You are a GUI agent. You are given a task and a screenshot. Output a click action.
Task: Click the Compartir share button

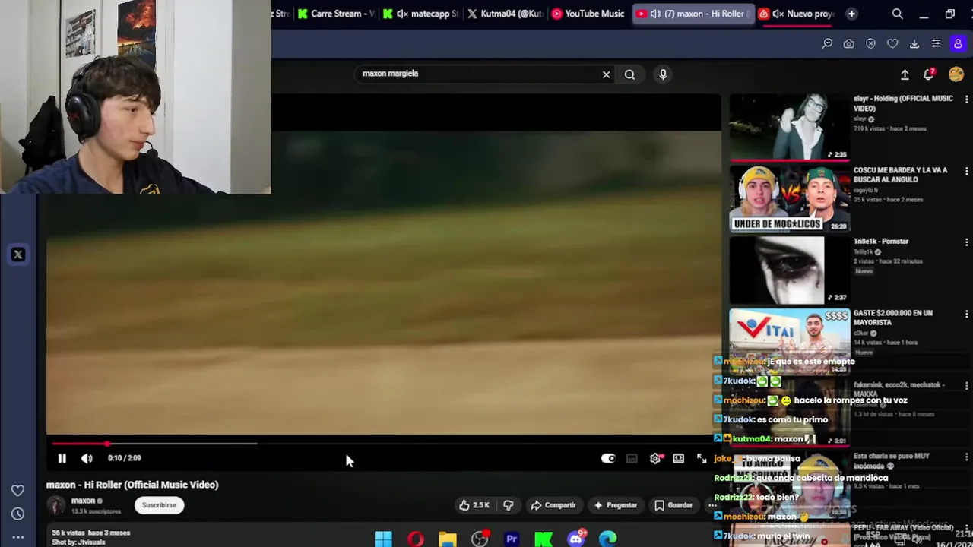[553, 505]
